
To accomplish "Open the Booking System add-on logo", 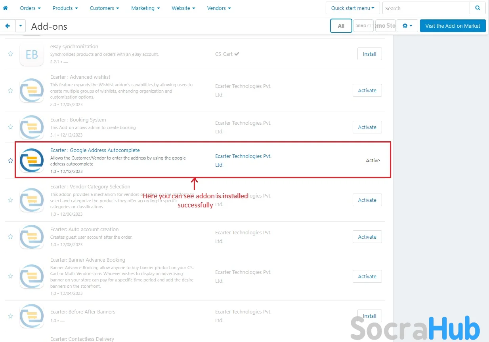I will [32, 127].
